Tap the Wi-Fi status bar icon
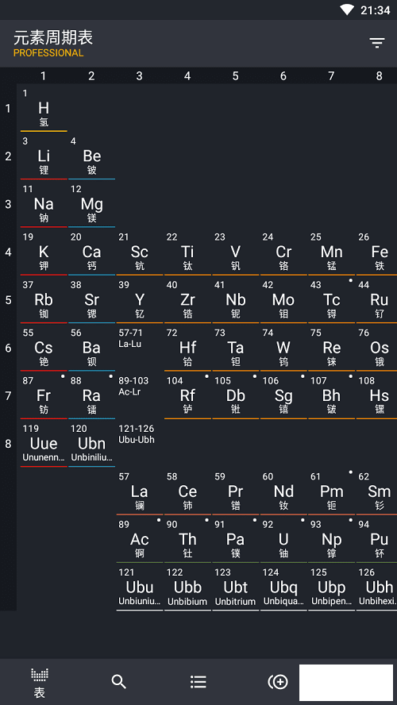This screenshot has width=397, height=705. (x=347, y=10)
